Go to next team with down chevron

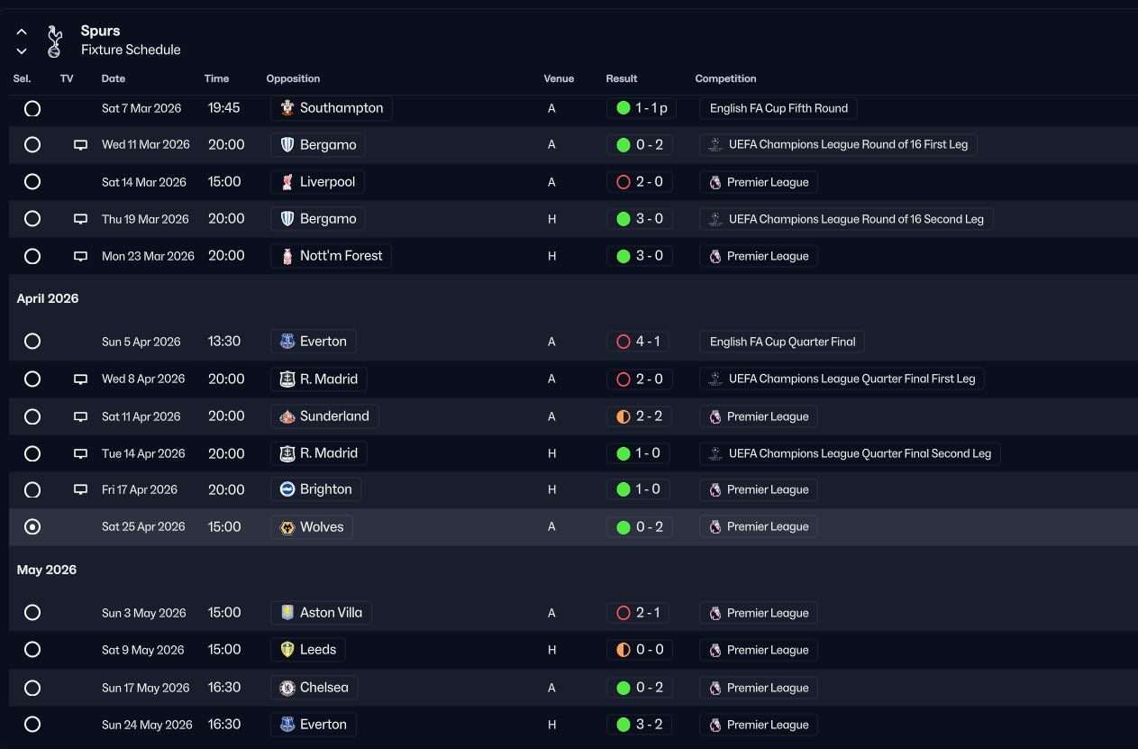click(x=22, y=51)
